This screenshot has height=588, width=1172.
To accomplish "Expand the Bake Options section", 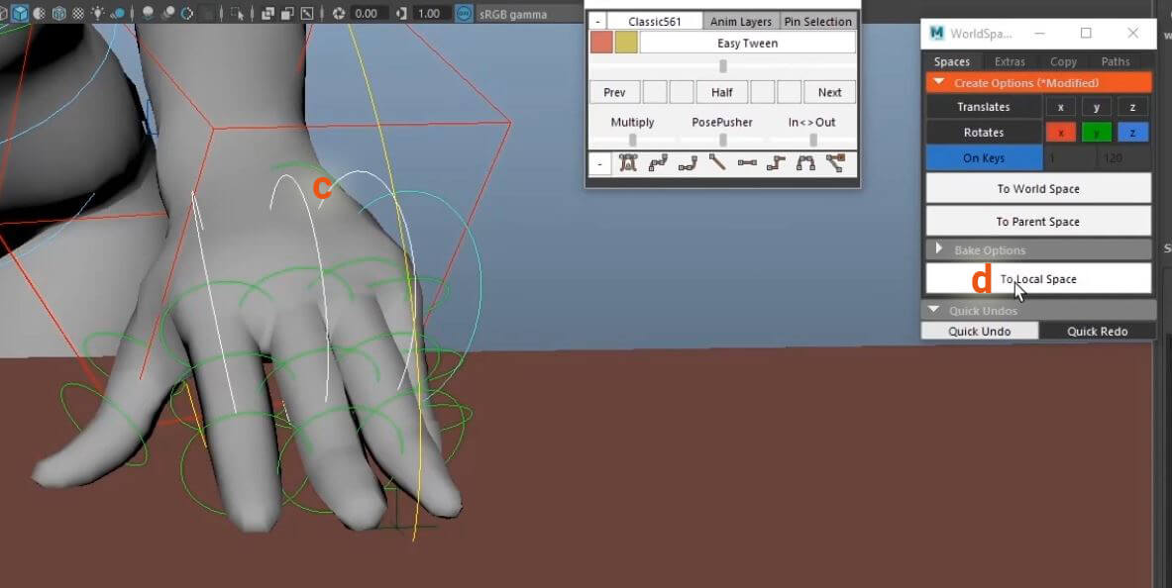I will coord(939,249).
